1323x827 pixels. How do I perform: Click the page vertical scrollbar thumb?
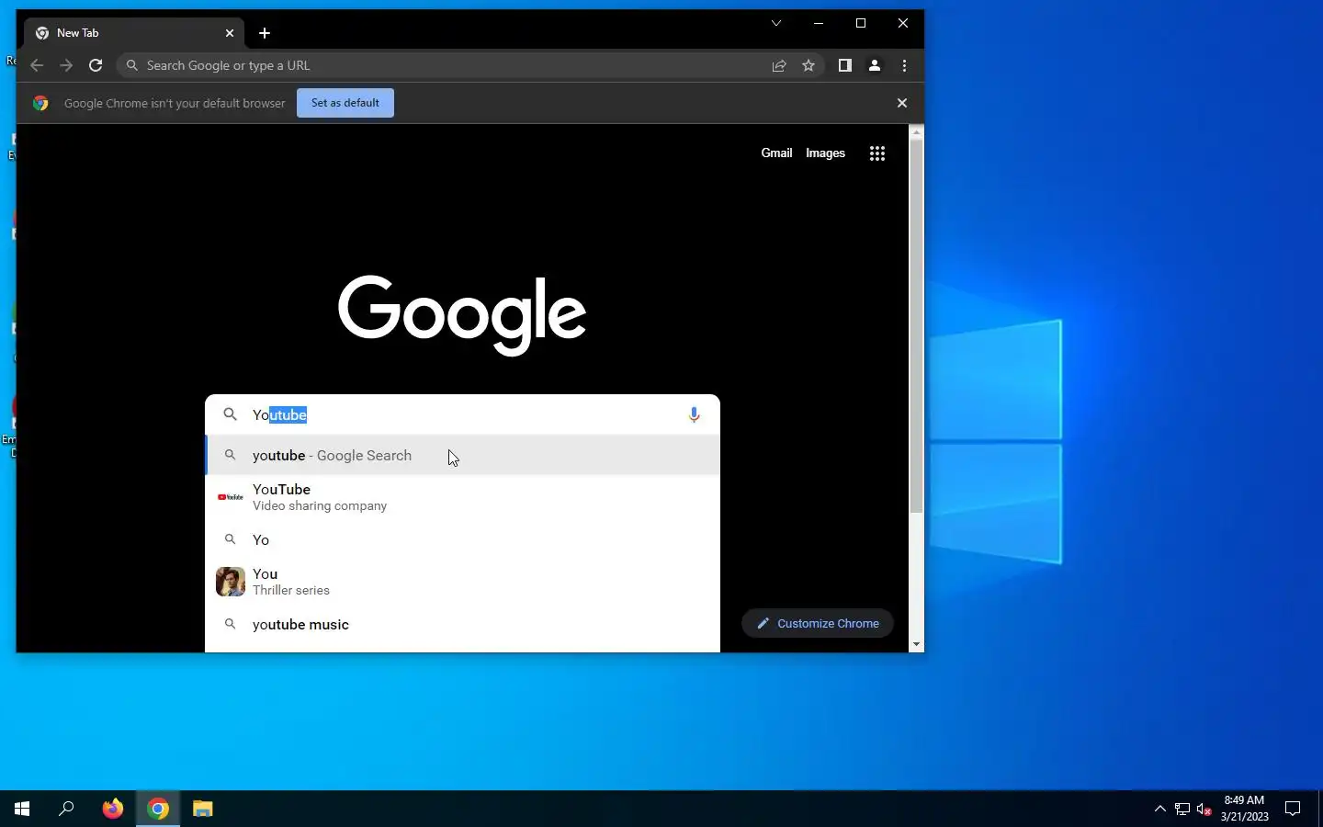click(x=916, y=326)
